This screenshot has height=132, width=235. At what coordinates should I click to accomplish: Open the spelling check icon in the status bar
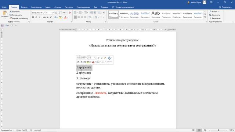(31, 130)
